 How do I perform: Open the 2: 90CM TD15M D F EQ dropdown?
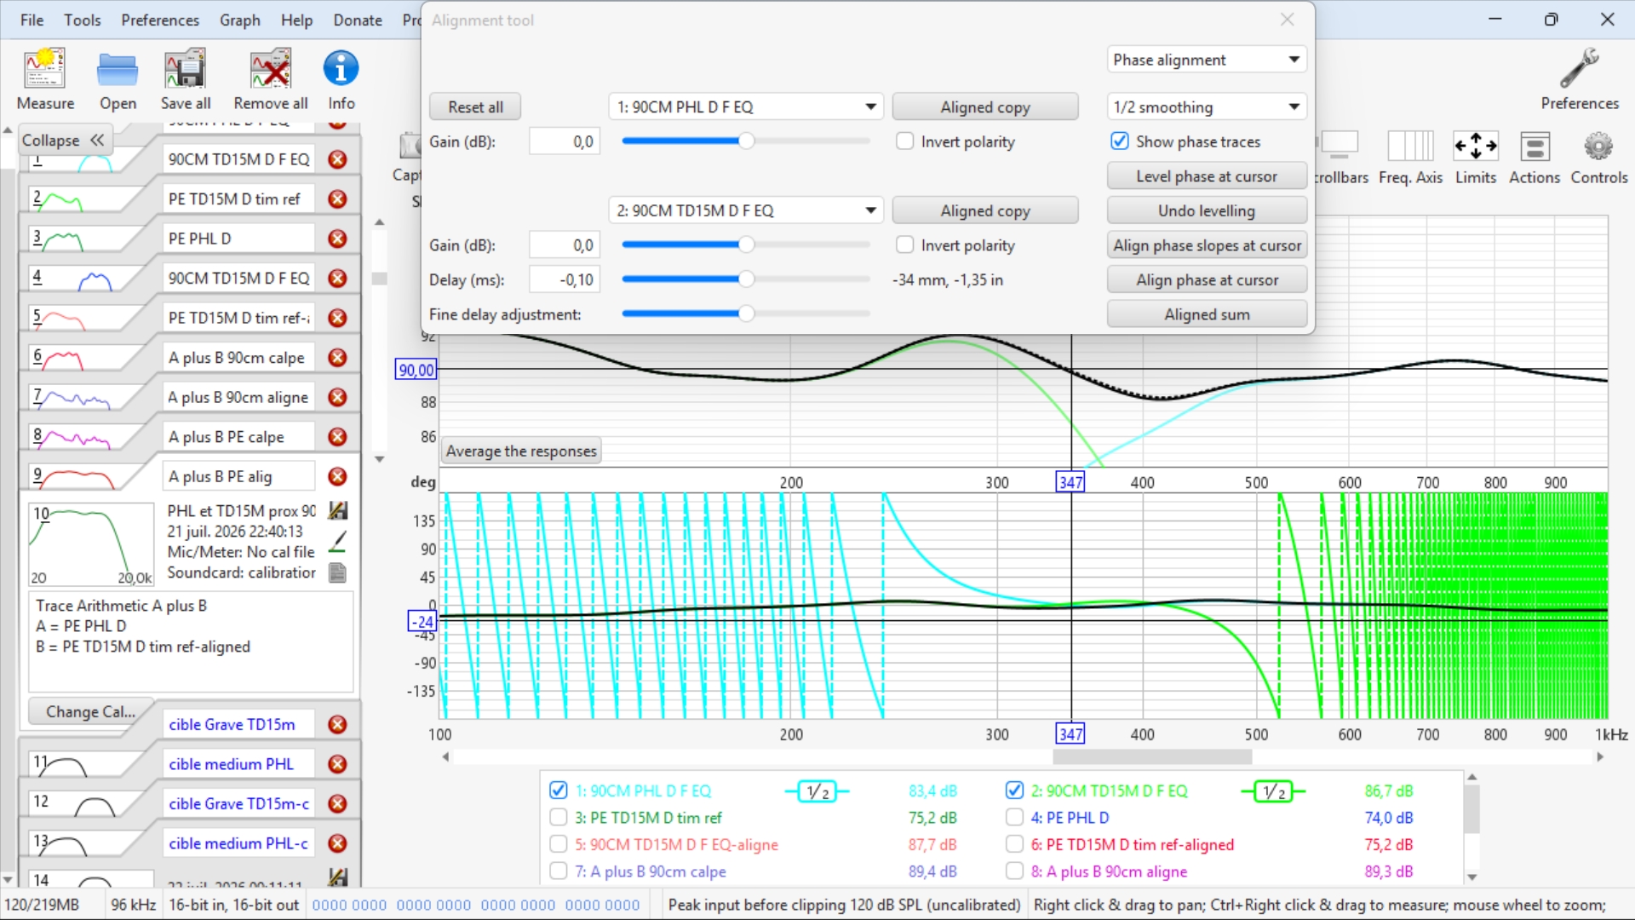[746, 210]
